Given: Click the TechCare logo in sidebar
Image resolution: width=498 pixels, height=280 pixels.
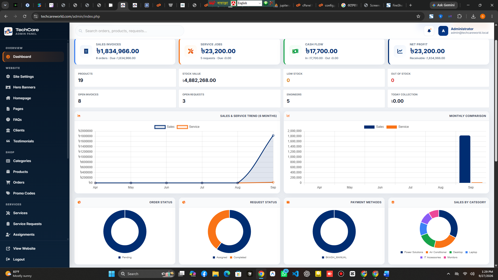Looking at the screenshot, I should click(x=8, y=31).
